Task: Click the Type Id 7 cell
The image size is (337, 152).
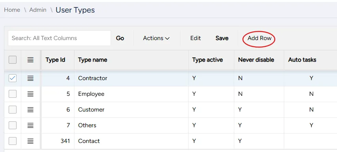Action: tap(58, 125)
